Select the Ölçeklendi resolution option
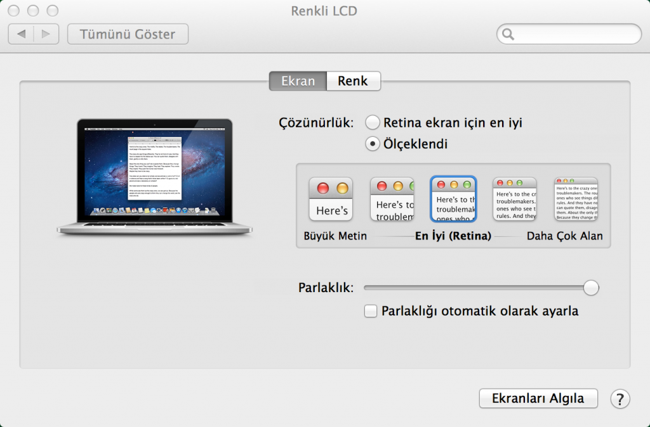 click(373, 144)
